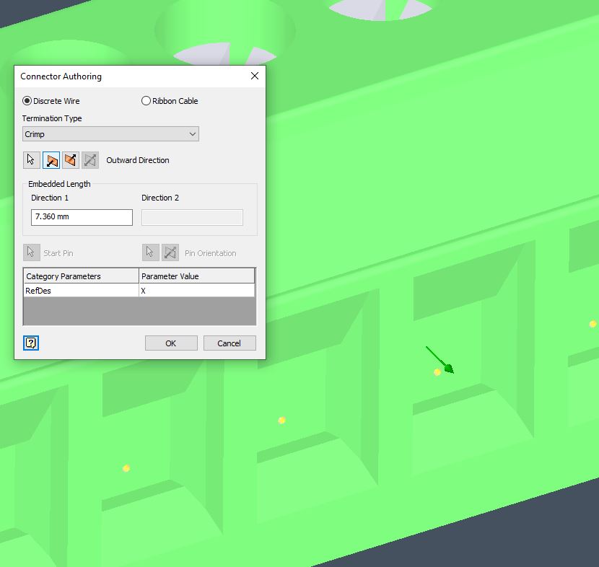Click the Start Pin selector arrow

coord(31,252)
